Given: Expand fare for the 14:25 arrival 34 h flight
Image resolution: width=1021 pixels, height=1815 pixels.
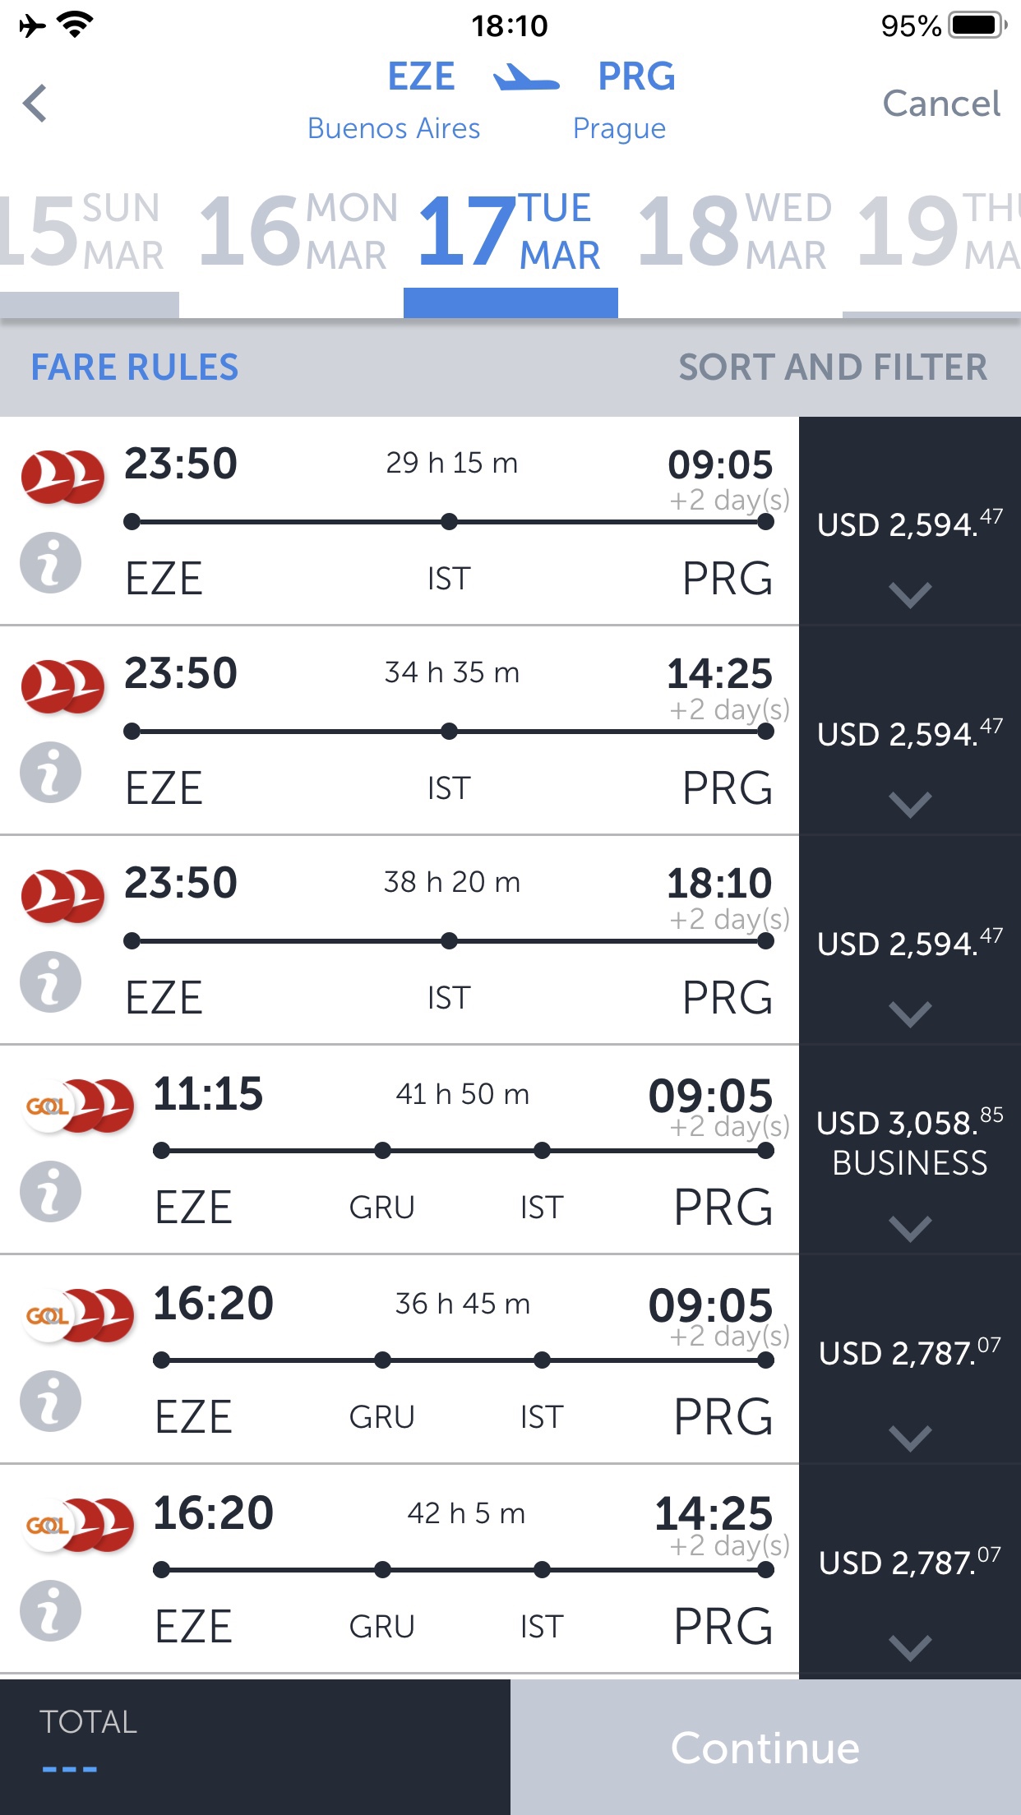Looking at the screenshot, I should point(910,803).
